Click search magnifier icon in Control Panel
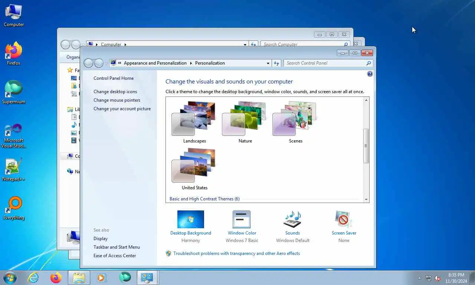 click(368, 63)
